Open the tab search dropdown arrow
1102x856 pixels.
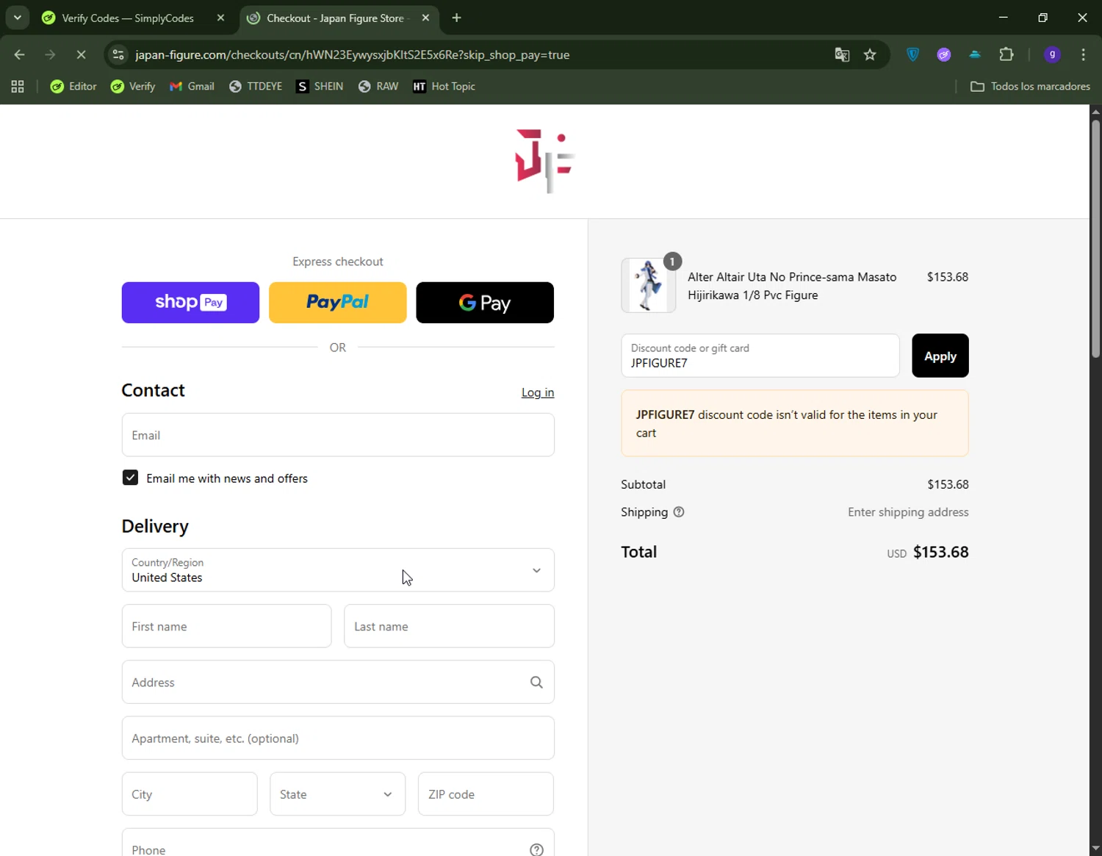17,18
